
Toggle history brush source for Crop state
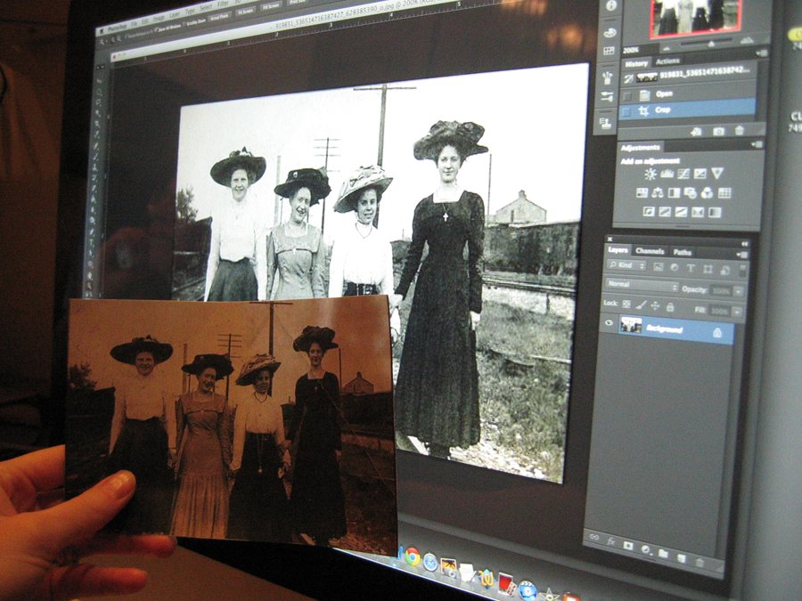pos(626,112)
